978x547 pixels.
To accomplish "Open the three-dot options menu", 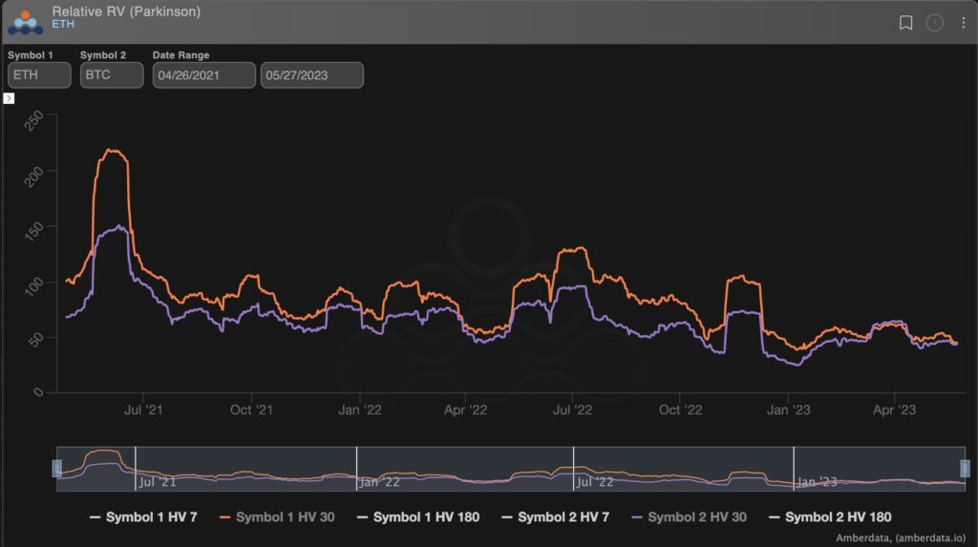I will (963, 23).
